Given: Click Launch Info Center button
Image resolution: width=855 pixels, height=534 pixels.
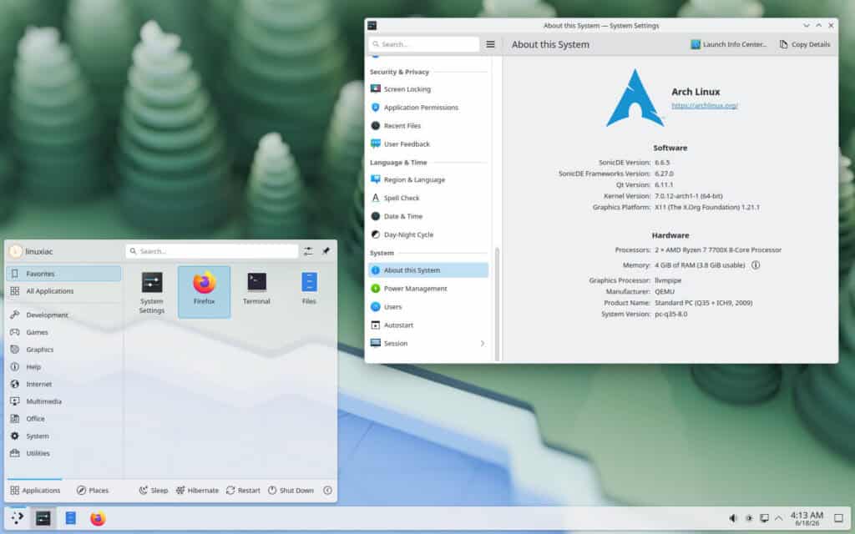Looking at the screenshot, I should 728,44.
